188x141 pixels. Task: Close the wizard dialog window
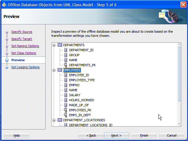pyautogui.click(x=183, y=5)
